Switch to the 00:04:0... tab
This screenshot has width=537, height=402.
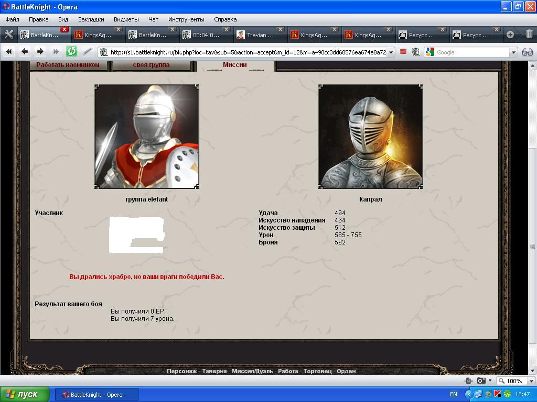pos(206,35)
